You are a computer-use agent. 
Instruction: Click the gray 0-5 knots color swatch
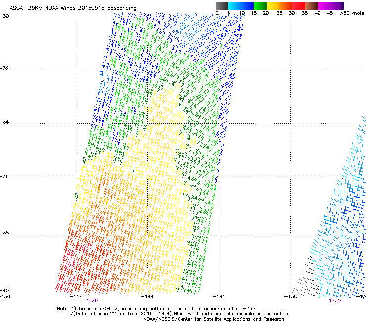222,6
